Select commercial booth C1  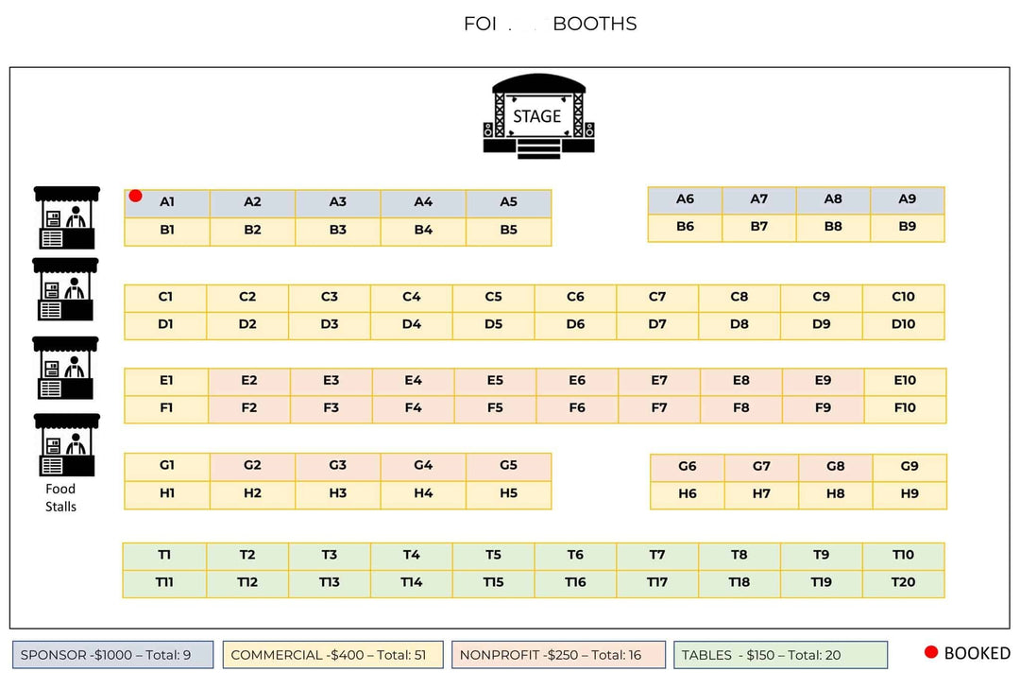pyautogui.click(x=165, y=299)
